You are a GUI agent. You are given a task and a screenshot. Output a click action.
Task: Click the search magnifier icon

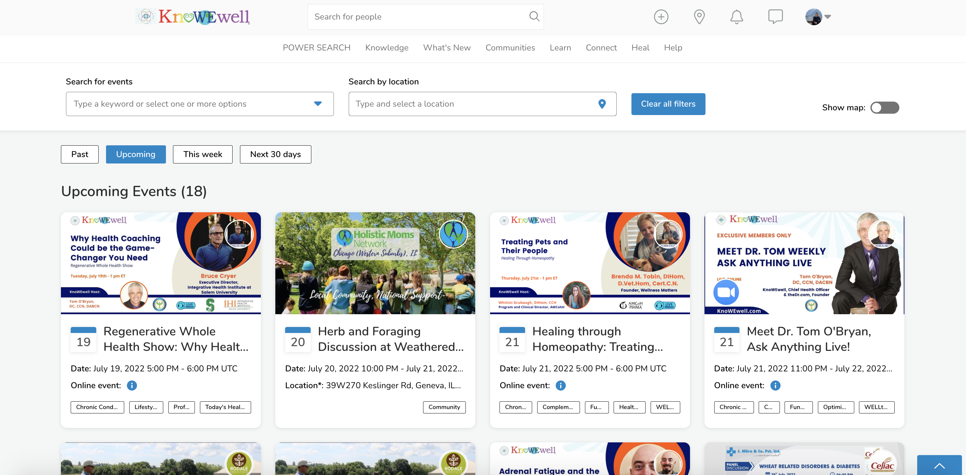534,16
